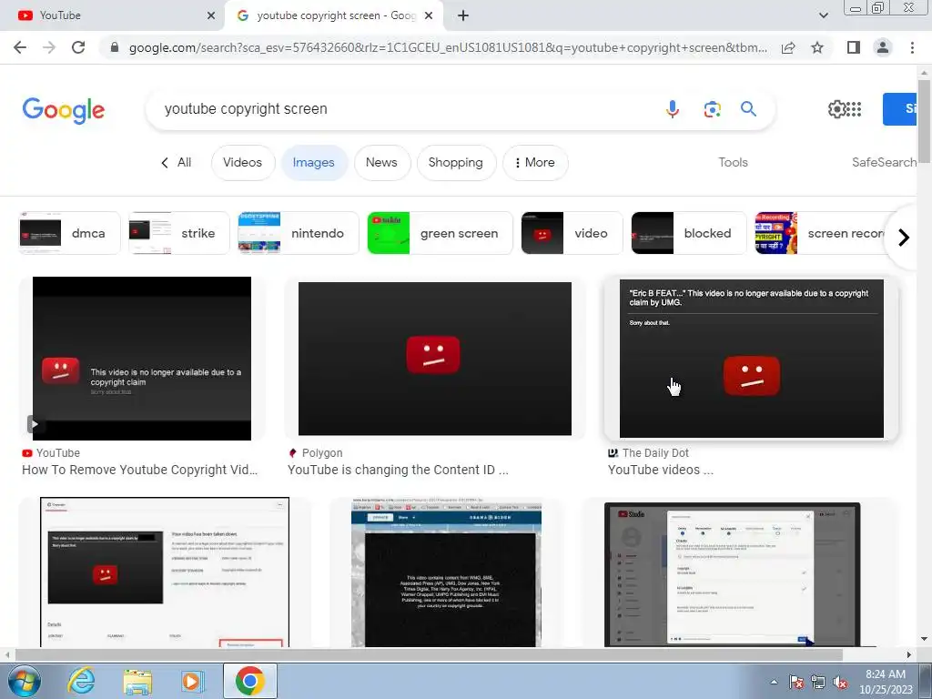Screen dimensions: 932x699
Task: Filter images by blocked chip
Action: point(688,233)
